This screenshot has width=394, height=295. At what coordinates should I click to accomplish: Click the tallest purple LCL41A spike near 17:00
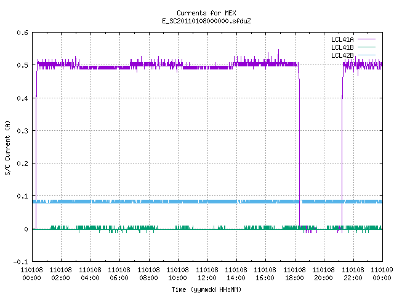278,55
